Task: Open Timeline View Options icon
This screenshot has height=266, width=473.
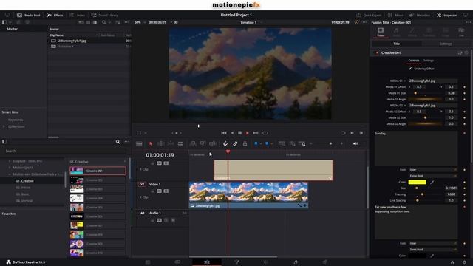Action: 139,144
